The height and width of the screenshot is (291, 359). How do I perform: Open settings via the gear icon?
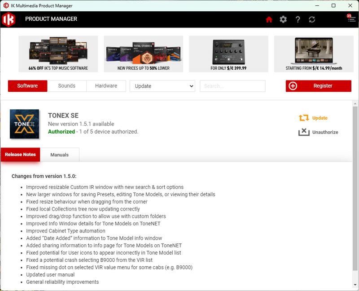(283, 19)
